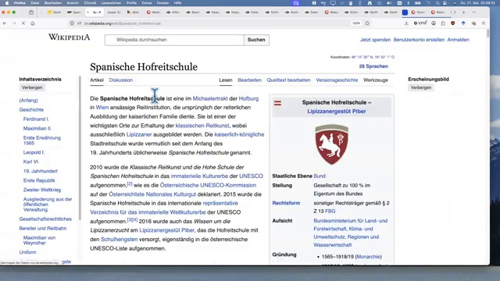Open the Hofburg link
This screenshot has height=281, width=500.
pyautogui.click(x=248, y=98)
